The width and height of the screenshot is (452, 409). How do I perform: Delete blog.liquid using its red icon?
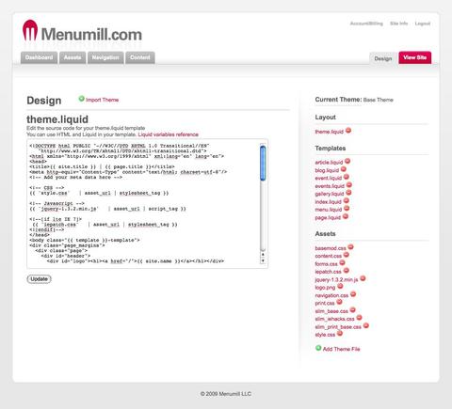pyautogui.click(x=344, y=169)
